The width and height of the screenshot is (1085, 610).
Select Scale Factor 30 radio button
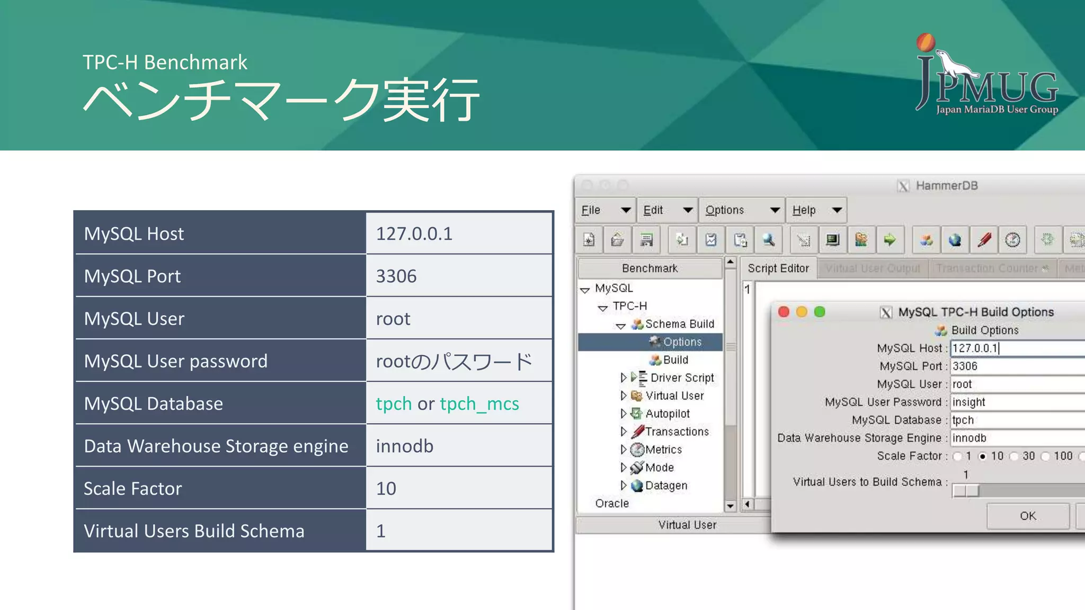[1014, 456]
